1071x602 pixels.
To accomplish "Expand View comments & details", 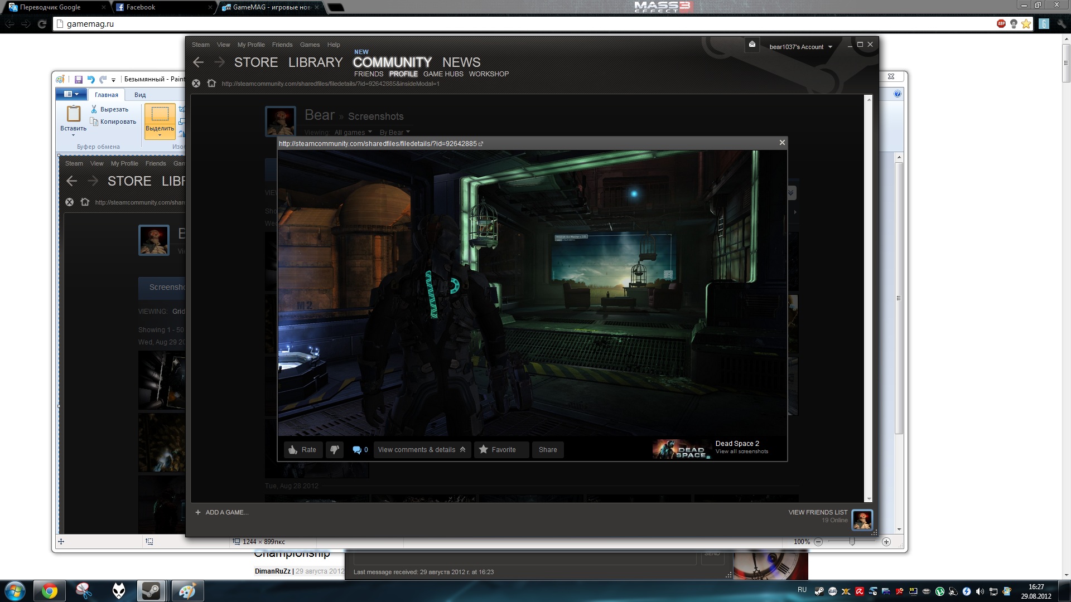I will 422,450.
